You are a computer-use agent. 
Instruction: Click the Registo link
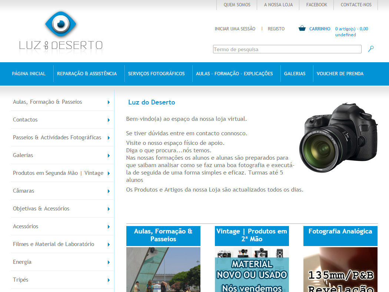pos(276,29)
